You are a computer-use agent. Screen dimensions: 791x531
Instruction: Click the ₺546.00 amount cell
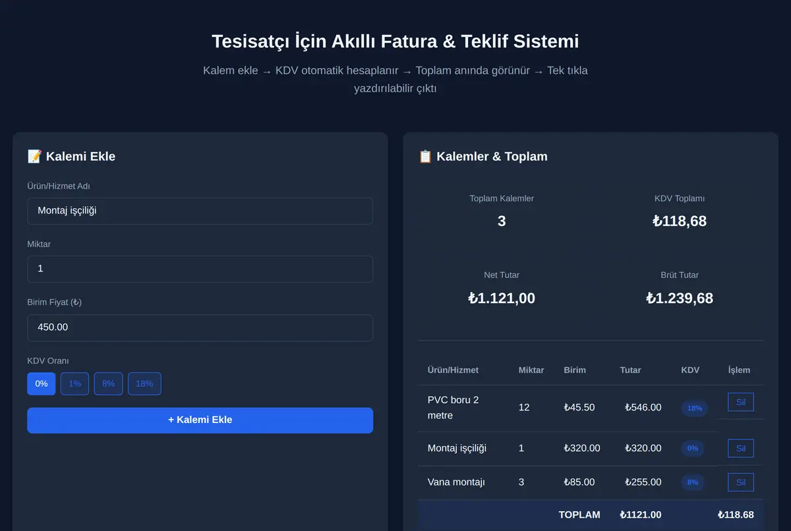(x=643, y=408)
